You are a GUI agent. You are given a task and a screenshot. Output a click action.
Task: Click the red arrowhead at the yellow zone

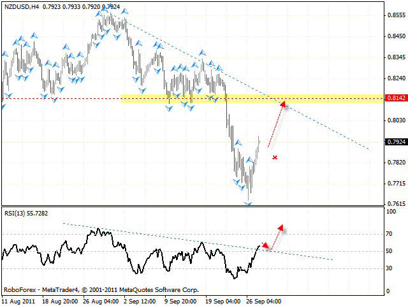point(282,103)
